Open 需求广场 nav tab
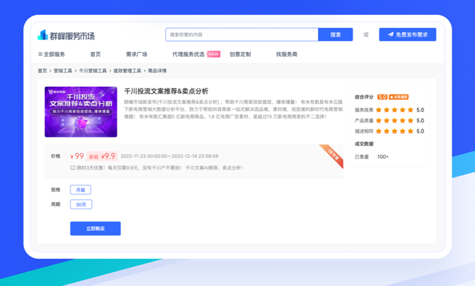The image size is (475, 286). pyautogui.click(x=137, y=54)
